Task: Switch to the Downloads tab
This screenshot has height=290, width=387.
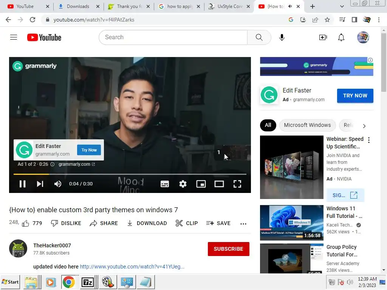Action: point(78,6)
